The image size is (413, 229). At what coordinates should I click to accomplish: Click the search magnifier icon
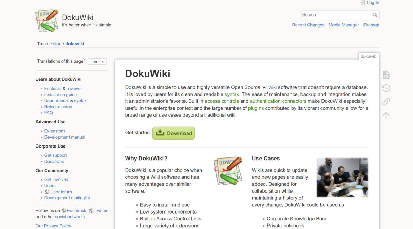click(x=375, y=15)
